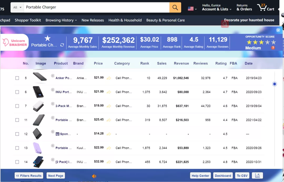This screenshot has width=284, height=182.
Task: Sort the table by Date column
Action: (248, 63)
